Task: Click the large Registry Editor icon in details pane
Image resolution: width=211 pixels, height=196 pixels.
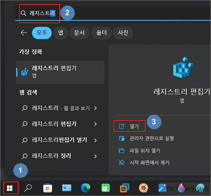Action: [x=183, y=67]
